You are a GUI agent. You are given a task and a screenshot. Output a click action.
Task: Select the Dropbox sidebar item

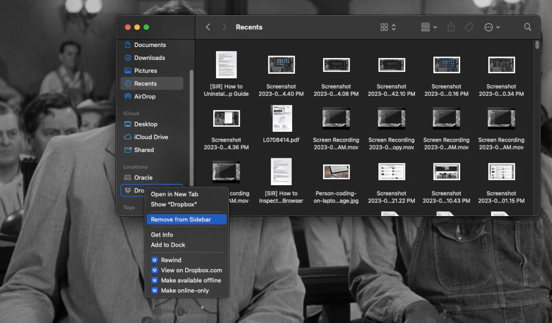point(133,190)
